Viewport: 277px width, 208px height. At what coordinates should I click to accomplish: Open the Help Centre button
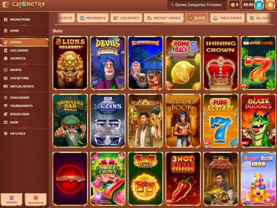(36, 200)
